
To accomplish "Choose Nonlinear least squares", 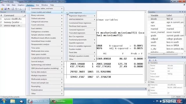I will [82, 26].
